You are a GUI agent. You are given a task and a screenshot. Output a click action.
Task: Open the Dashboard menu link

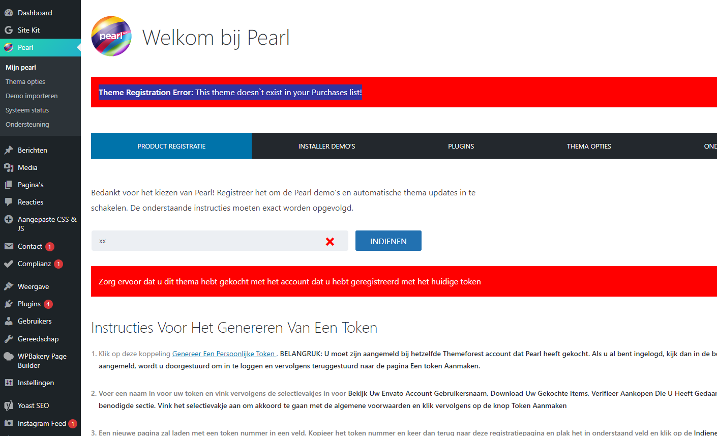click(x=35, y=13)
